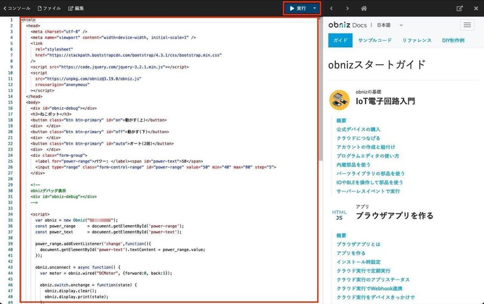
Task: Click the obniz Docs logo
Action: click(x=347, y=25)
